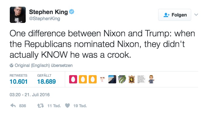Image resolution: width=208 pixels, height=117 pixels.
Task: Open the 03:20 - 21. Juli 2016 timestamp
Action: [30, 95]
